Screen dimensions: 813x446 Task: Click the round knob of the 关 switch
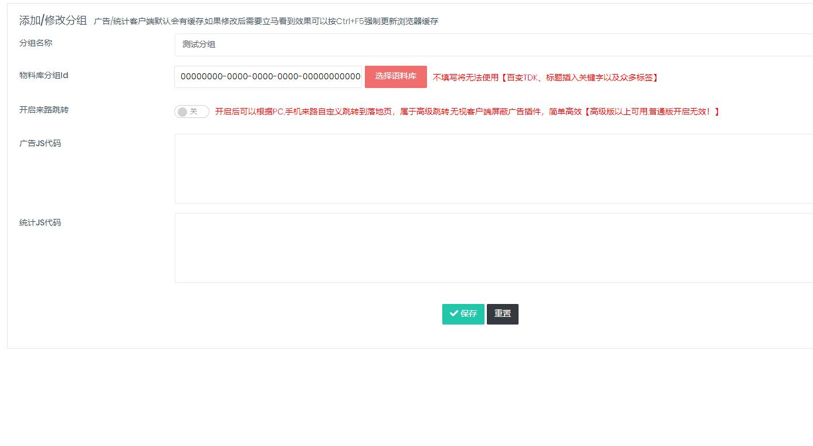click(x=182, y=112)
